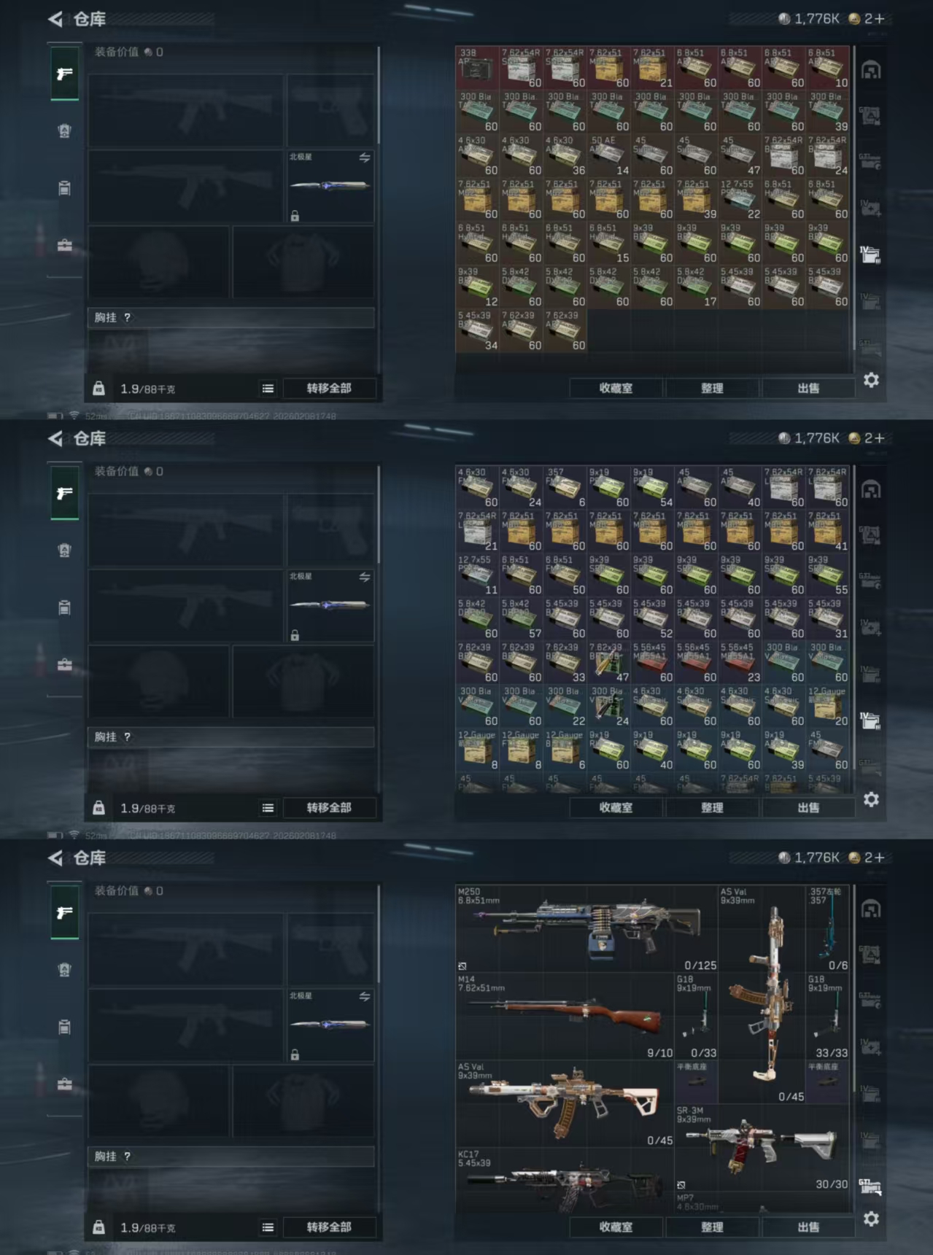Pick the KC17 5.45x39 rifle
This screenshot has width=933, height=1255.
pos(565,1180)
